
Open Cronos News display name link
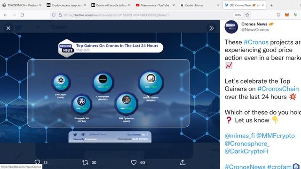[x=254, y=24]
